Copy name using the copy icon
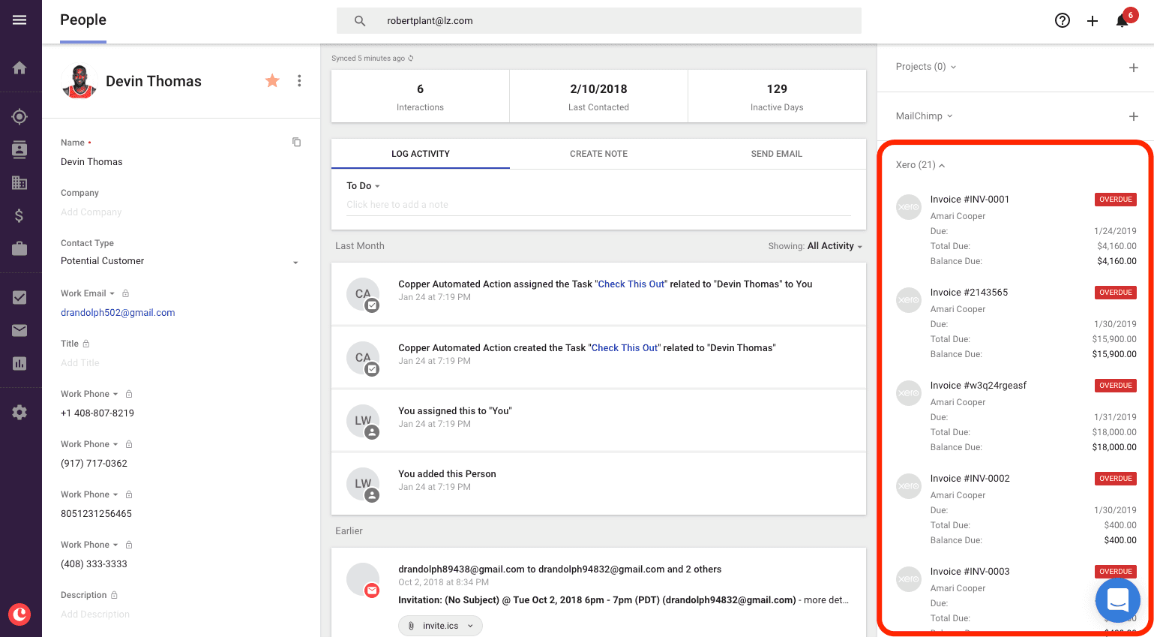Viewport: 1154px width, 637px height. click(297, 142)
